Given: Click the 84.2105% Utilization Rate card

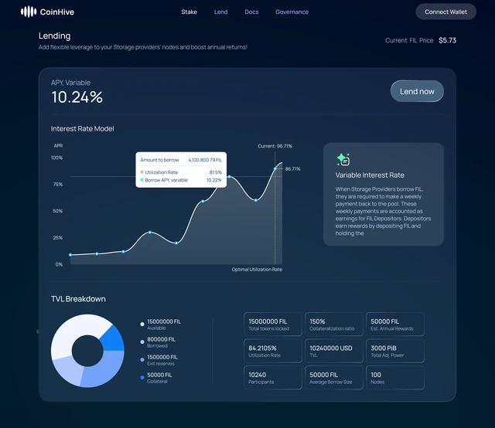Looking at the screenshot, I should [x=273, y=351].
